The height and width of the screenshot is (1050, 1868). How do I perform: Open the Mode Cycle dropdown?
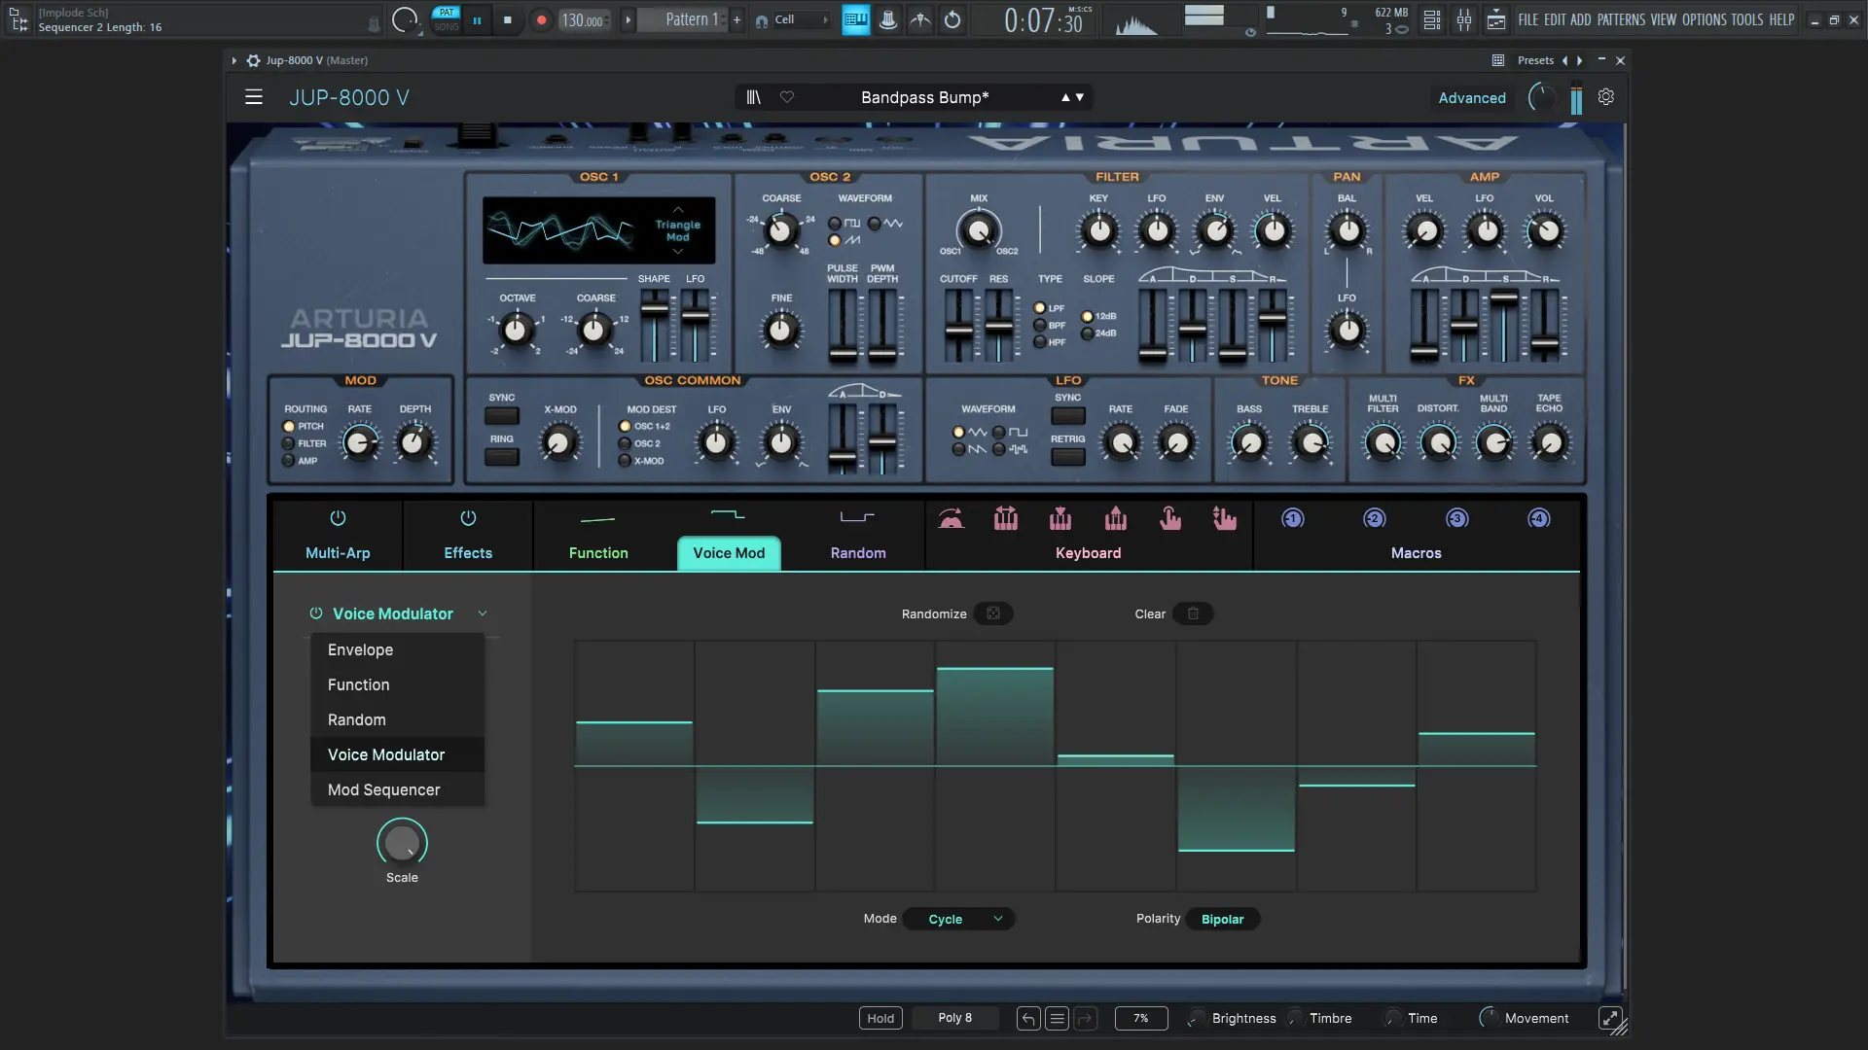pyautogui.click(x=959, y=919)
